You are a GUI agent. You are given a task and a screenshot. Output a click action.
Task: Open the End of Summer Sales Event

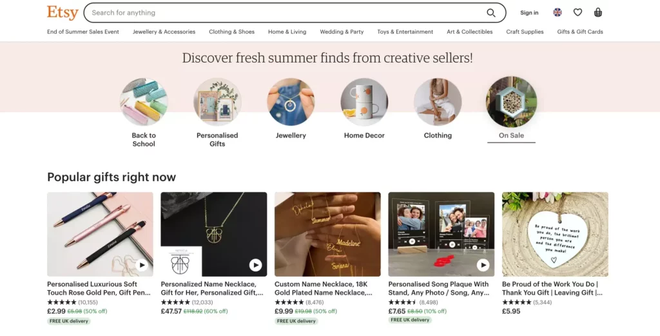point(83,32)
